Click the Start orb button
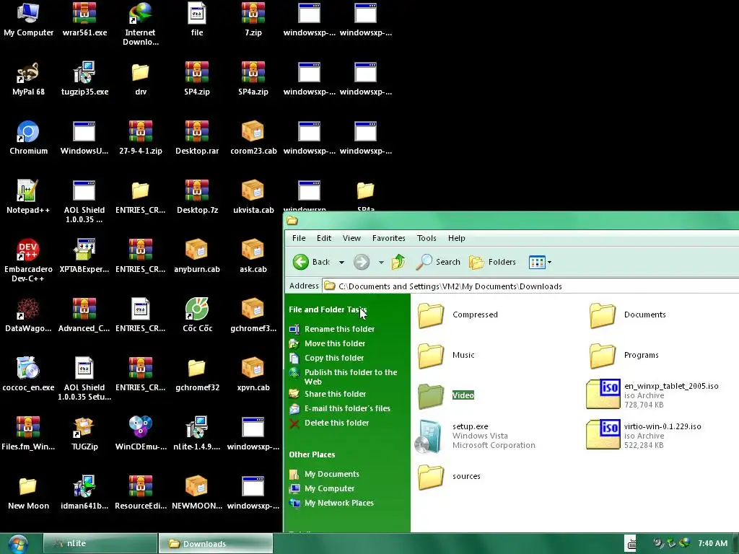Viewport: 739px width, 554px height. [18, 544]
